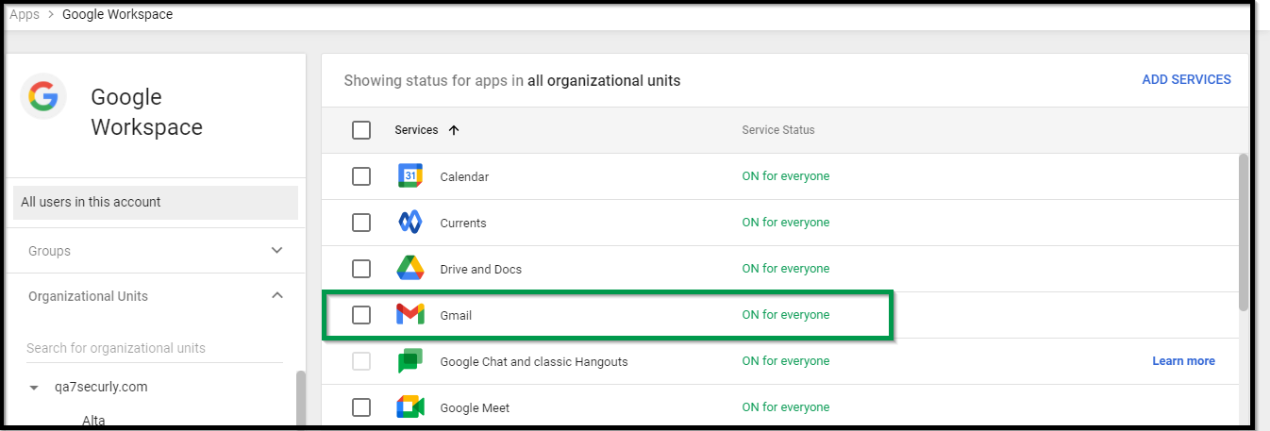Check the Calendar row checkbox
Viewport: 1270px width, 431px height.
[x=361, y=176]
